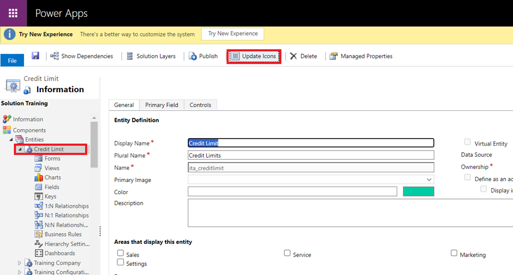Collapse the Credit Limit tree node
Image resolution: width=513 pixels, height=275 pixels.
point(21,150)
